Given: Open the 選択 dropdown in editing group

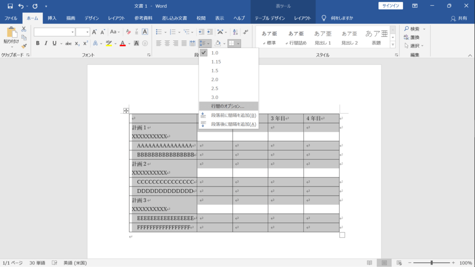Looking at the screenshot, I should point(414,46).
